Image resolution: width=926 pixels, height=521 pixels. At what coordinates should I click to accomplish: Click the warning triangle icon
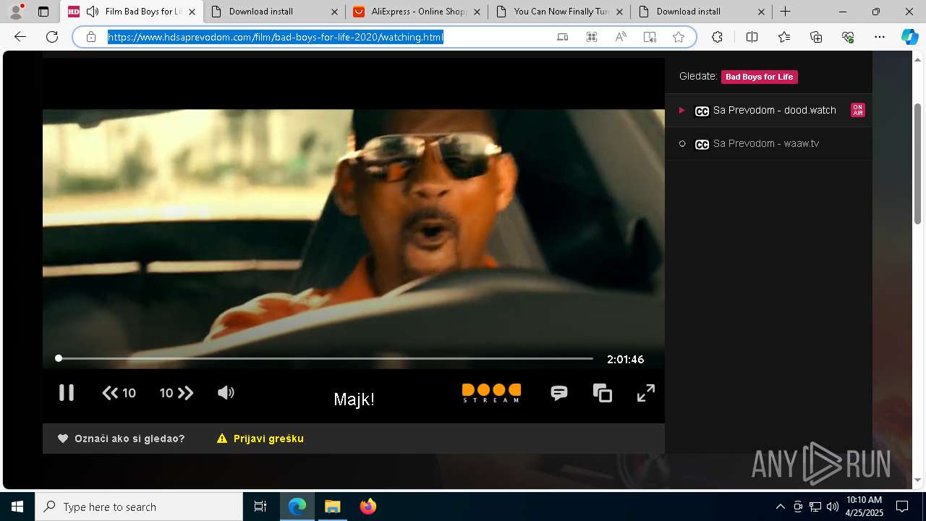point(222,439)
